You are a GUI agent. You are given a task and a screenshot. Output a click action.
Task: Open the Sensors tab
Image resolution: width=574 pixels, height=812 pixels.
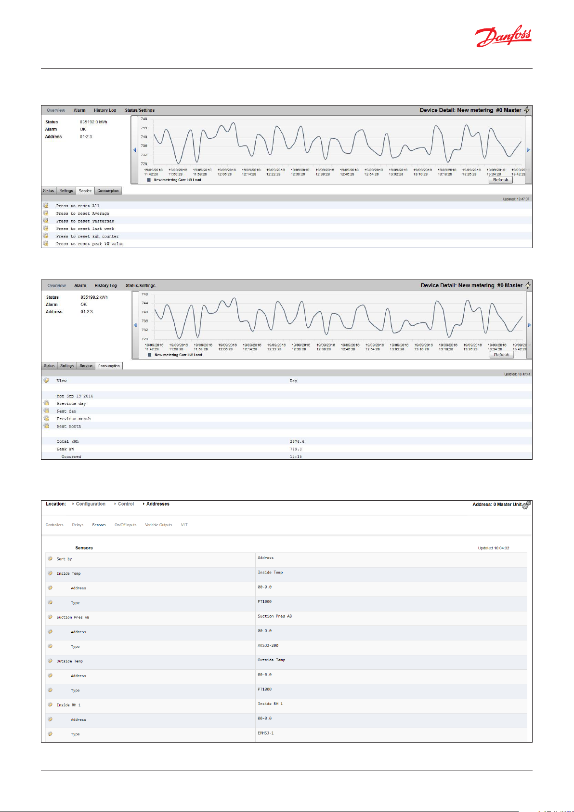tap(99, 525)
